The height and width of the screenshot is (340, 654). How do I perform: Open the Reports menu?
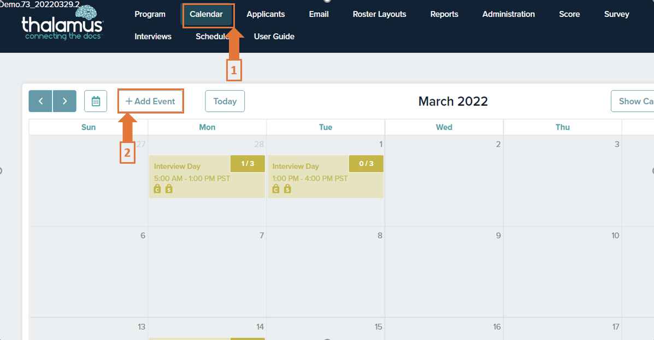tap(444, 14)
